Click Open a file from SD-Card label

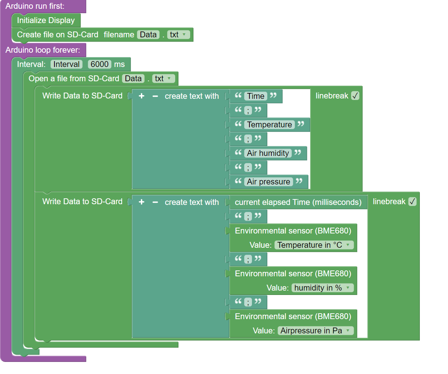coord(74,79)
